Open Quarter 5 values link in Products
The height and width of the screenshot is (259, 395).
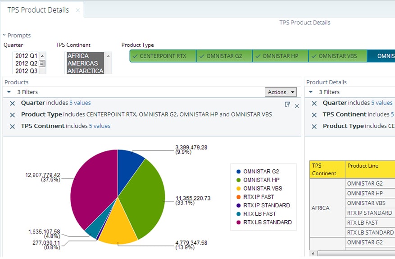[80, 103]
